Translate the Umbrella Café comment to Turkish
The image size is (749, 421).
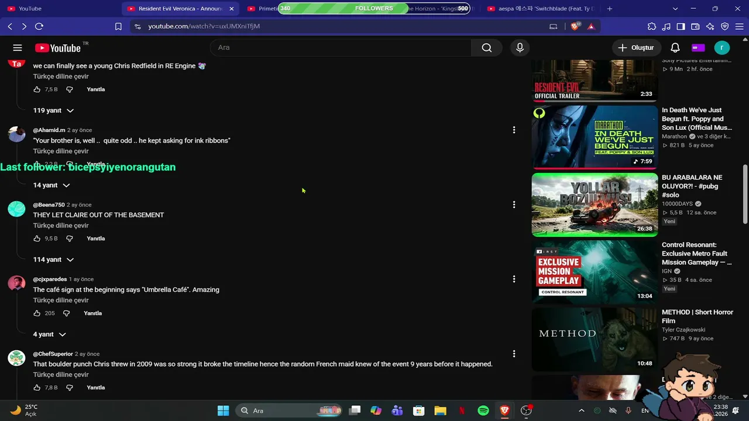click(61, 300)
